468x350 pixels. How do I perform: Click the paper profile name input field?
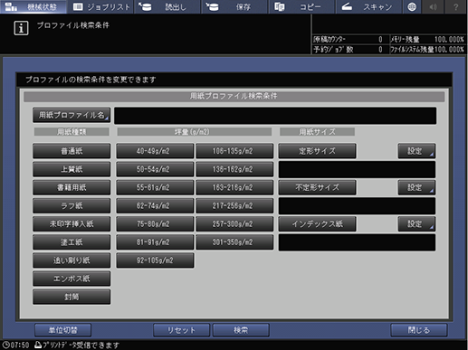click(x=275, y=116)
